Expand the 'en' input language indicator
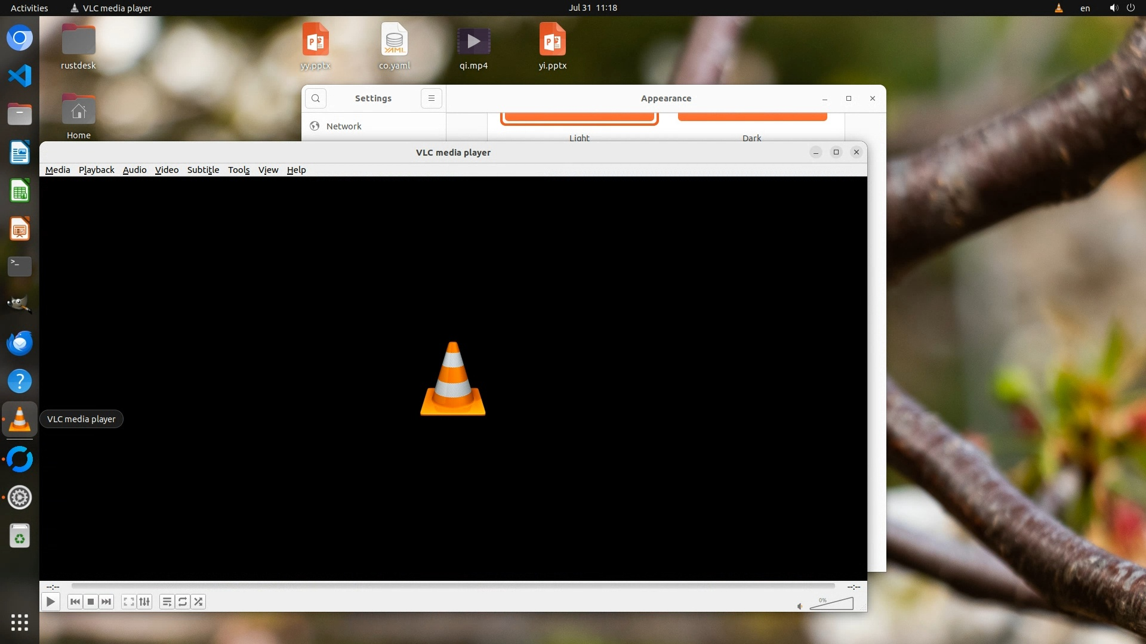1146x644 pixels. pyautogui.click(x=1085, y=8)
